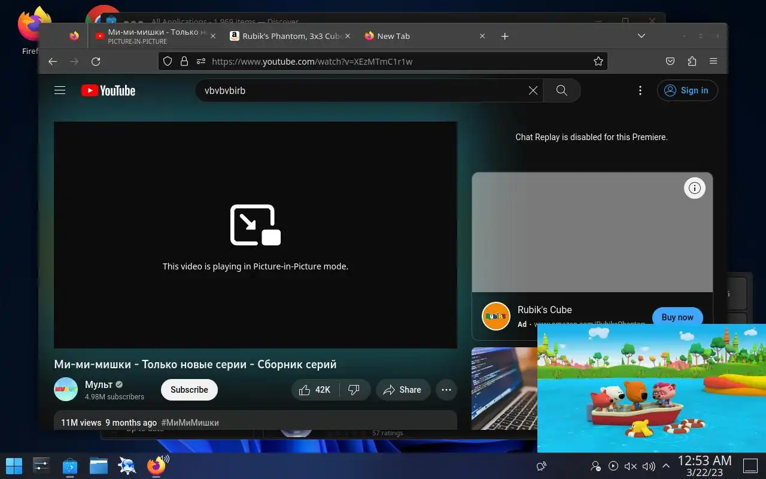Open the Windows-style start menu
The height and width of the screenshot is (479, 766).
click(x=14, y=466)
